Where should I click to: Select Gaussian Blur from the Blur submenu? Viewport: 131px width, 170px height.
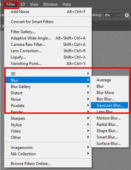[109, 105]
